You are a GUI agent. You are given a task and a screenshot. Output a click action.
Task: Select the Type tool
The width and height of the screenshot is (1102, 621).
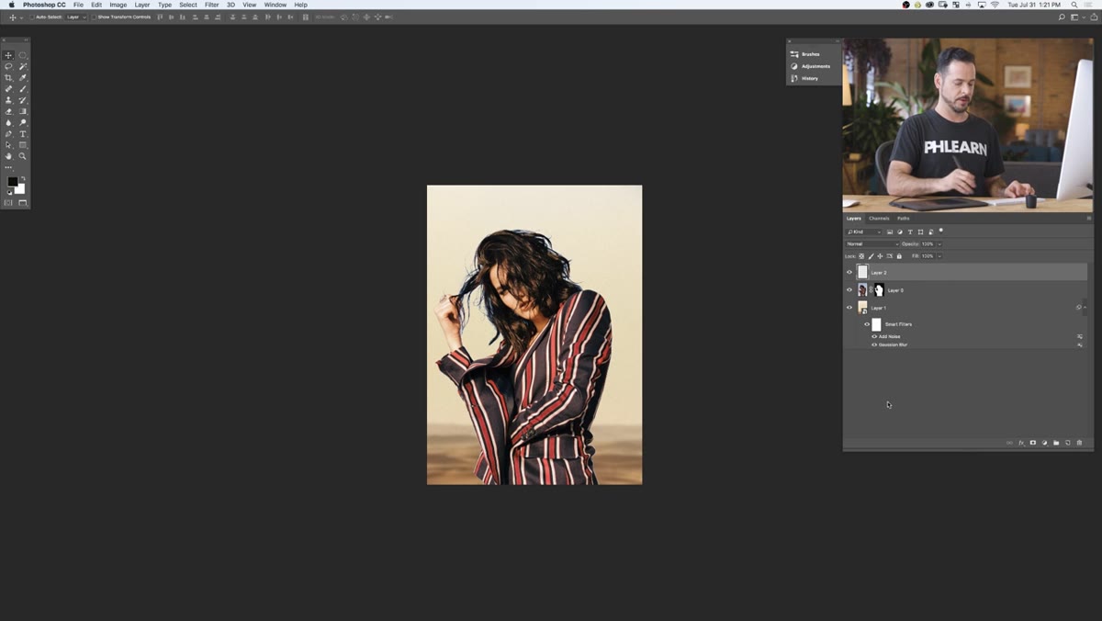click(x=23, y=134)
